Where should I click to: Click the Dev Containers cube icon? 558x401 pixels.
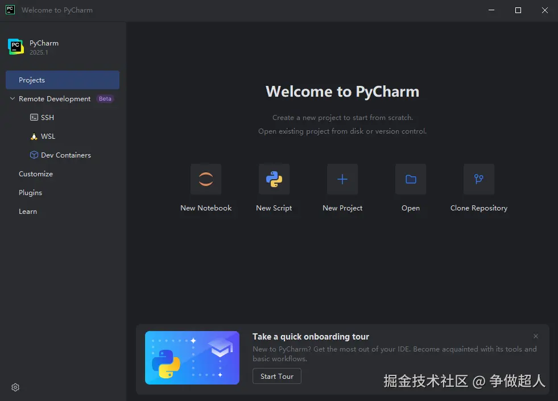click(x=34, y=155)
